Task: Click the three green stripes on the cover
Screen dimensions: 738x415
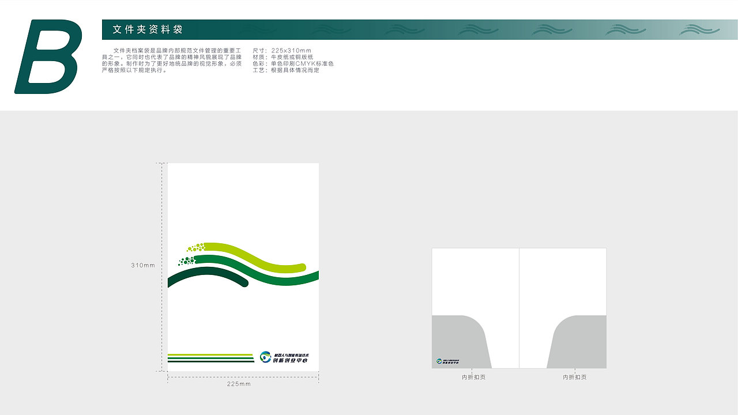Action: point(211,358)
